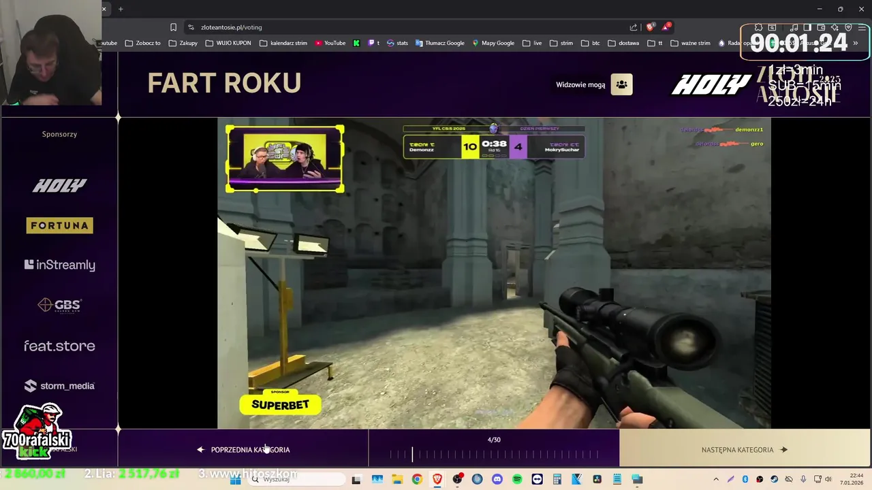Image resolution: width=872 pixels, height=490 pixels.
Task: Click the FORTUNA sponsor logo
Action: pos(60,225)
